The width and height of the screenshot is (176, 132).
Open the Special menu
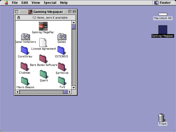[50, 2]
